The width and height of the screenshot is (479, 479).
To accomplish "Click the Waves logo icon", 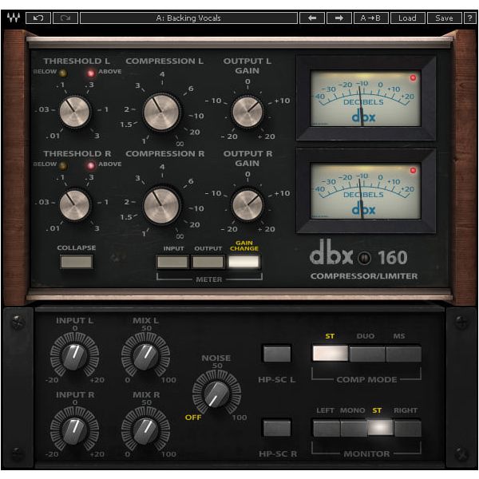I will 12,18.
